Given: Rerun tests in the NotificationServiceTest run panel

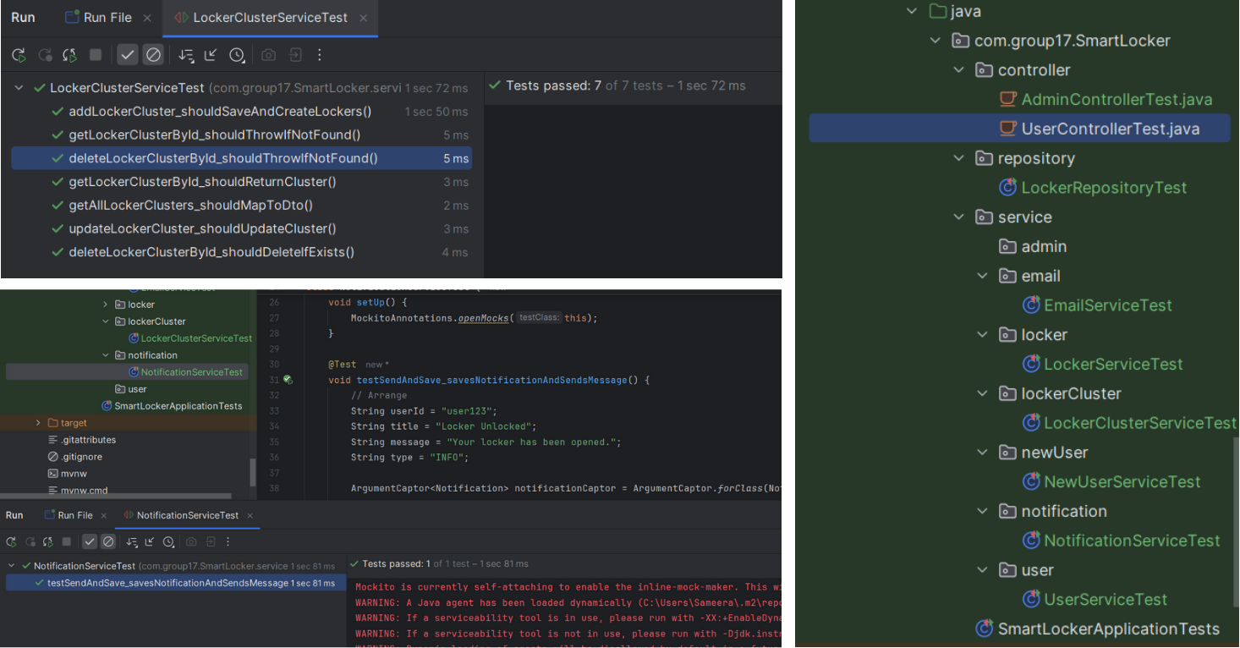Looking at the screenshot, I should click(x=12, y=541).
